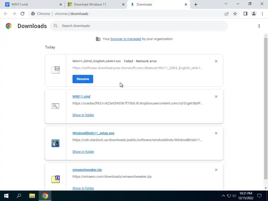Open the Chrome profile avatar
This screenshot has width=268, height=201.
coord(254,14)
